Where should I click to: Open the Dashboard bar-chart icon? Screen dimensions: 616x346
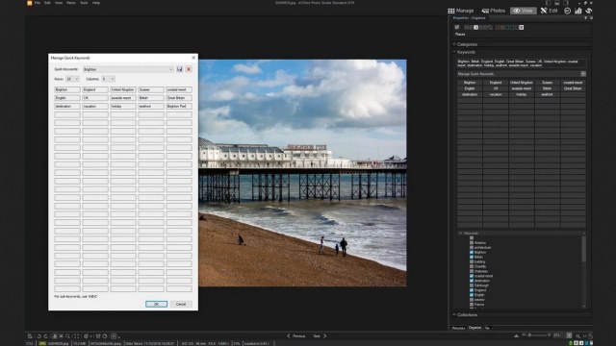[x=577, y=11]
